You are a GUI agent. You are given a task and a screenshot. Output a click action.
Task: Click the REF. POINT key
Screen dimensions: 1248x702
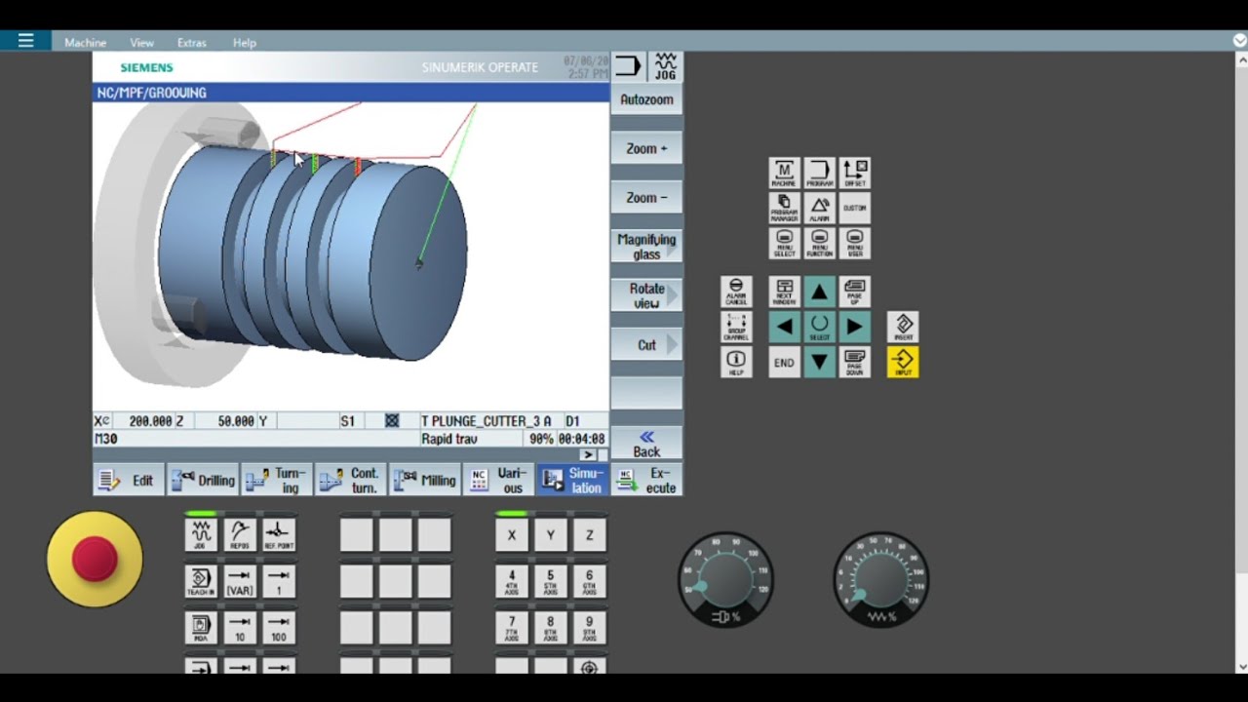tap(279, 534)
